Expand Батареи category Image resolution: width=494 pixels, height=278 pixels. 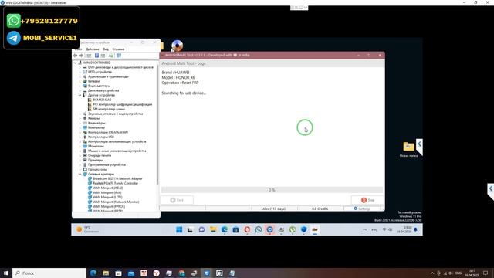click(x=80, y=81)
